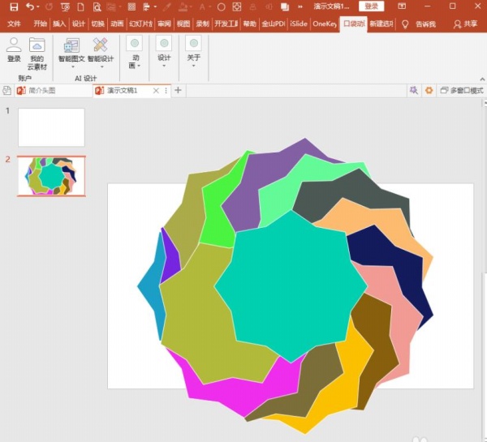Toggle 多窗口模式 multi-window mode
This screenshot has height=442, width=487.
click(461, 91)
